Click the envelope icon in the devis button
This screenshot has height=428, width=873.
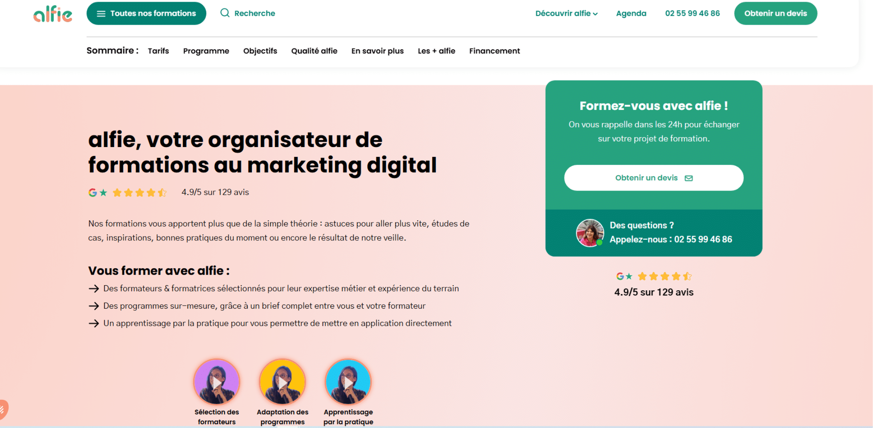coord(689,178)
